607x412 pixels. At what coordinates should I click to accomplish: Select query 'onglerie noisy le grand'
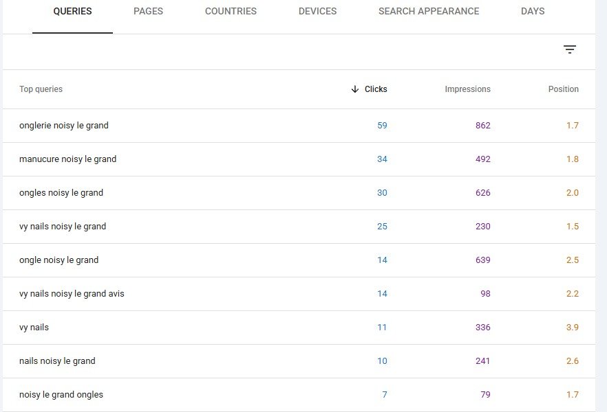pyautogui.click(x=64, y=126)
